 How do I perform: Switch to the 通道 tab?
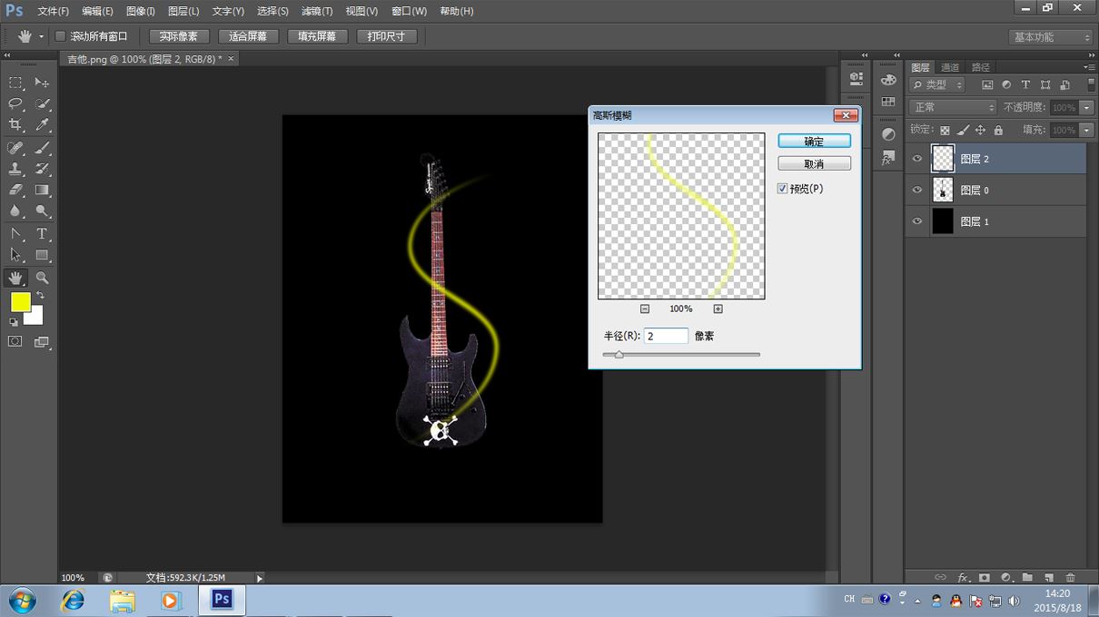pyautogui.click(x=950, y=67)
